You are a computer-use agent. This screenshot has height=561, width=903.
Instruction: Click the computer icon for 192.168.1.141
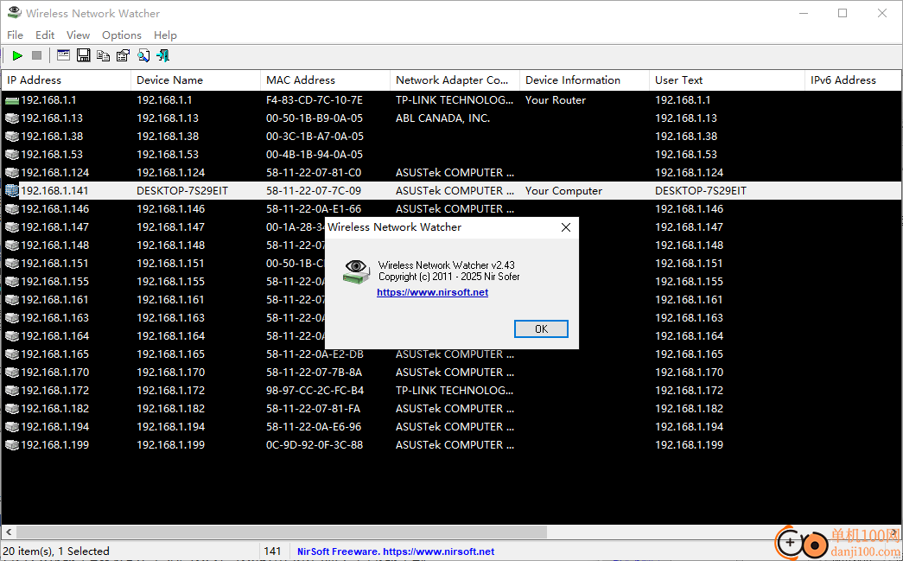[x=12, y=191]
